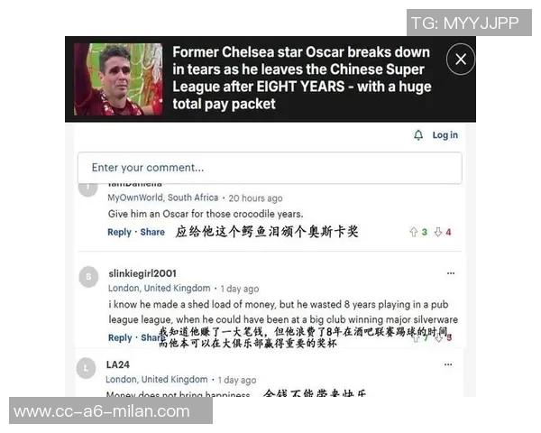Share the crocodile years comment
This screenshot has width=541, height=433.
152,232
